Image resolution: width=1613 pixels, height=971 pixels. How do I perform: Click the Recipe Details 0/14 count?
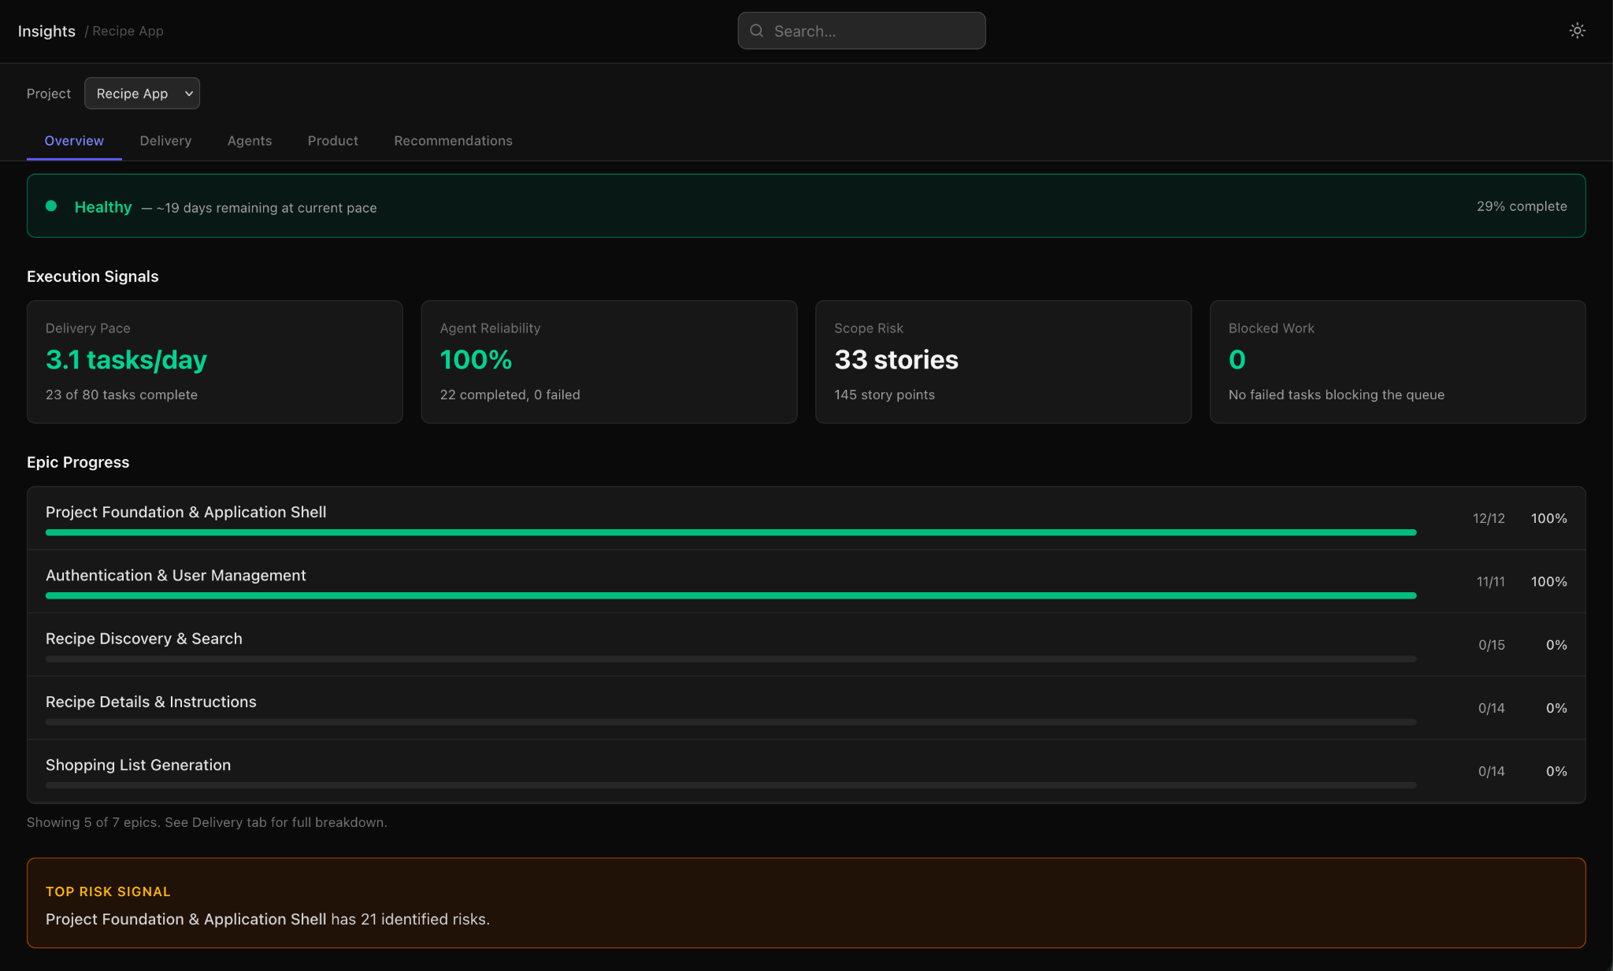click(1491, 708)
